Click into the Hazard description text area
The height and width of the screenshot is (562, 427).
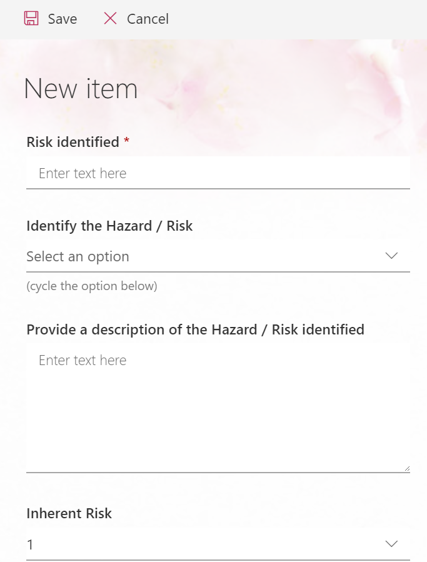(218, 406)
